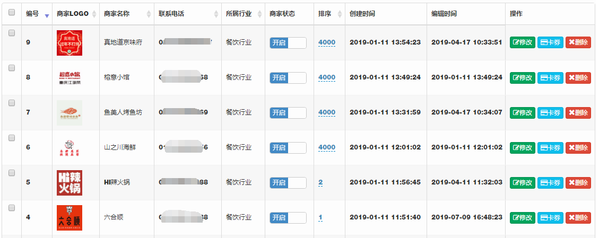This screenshot has width=599, height=238.
Task: Check the box for row 8
Action: (12, 68)
